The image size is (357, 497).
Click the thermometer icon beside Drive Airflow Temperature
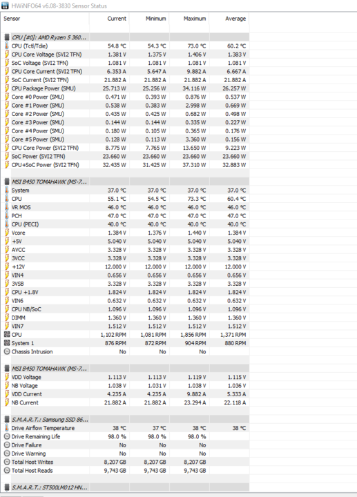pyautogui.click(x=7, y=428)
